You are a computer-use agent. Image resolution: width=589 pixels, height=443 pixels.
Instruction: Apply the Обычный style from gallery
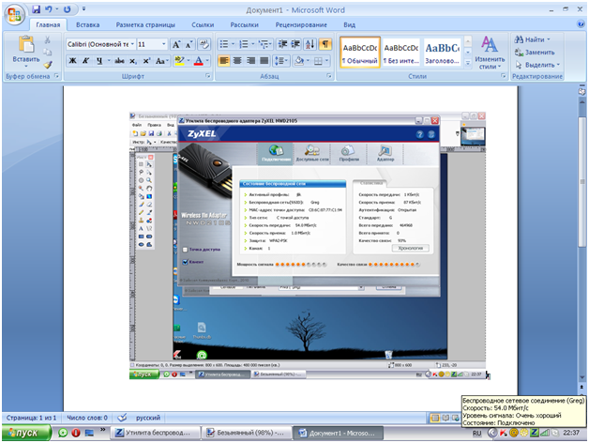(x=360, y=53)
